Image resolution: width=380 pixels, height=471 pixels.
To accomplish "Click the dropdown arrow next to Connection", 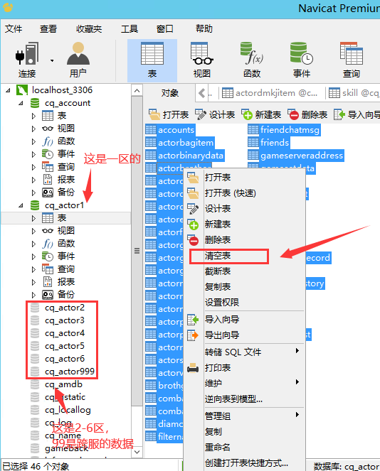I will pyautogui.click(x=52, y=60).
